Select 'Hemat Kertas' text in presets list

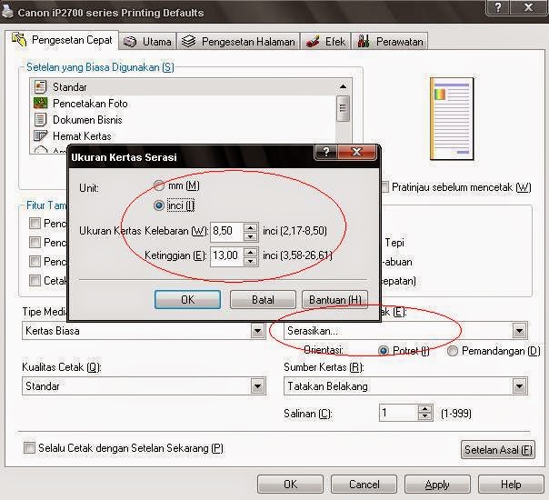point(82,135)
